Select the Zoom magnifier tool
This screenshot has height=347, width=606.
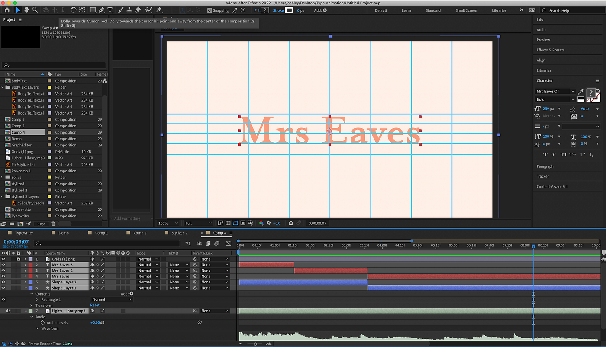35,10
